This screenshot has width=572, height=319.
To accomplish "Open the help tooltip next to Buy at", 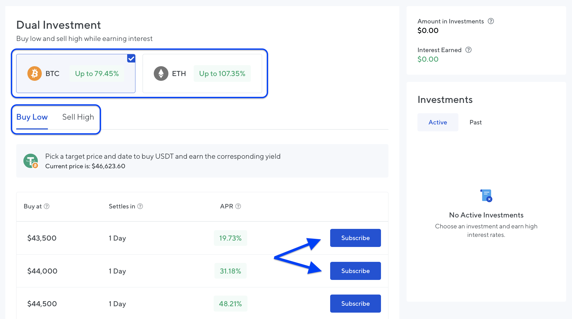I will point(47,206).
